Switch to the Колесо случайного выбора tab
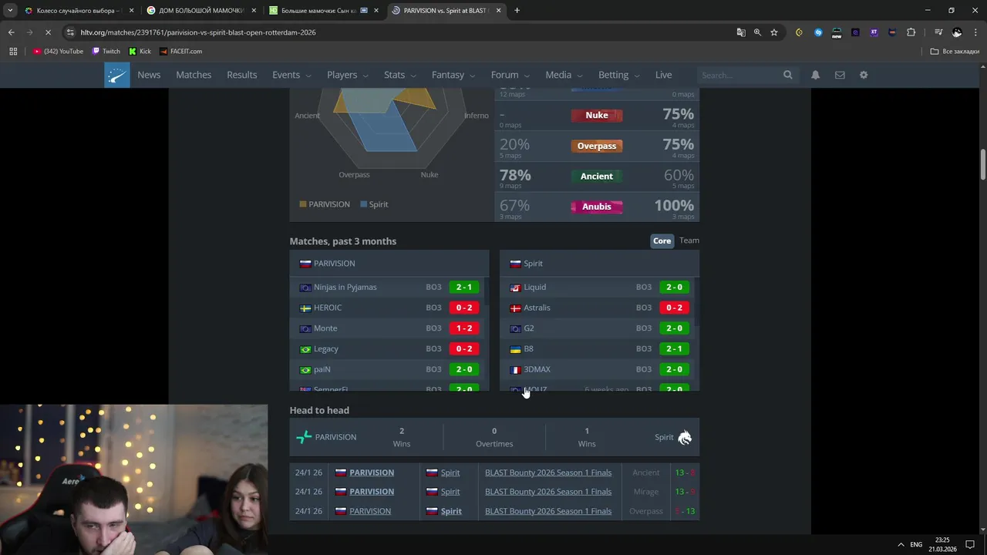987x555 pixels. [x=77, y=11]
